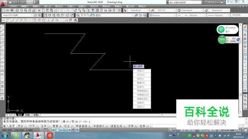Create a new drawing from the Standard toolbar
The image size is (248, 139).
pyautogui.click(x=4, y=10)
